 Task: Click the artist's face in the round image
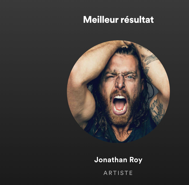pos(121,84)
